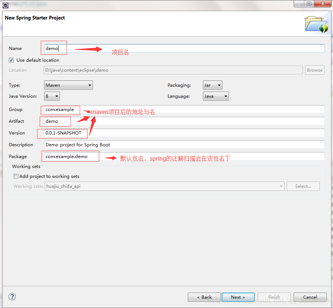Click the Browse button for location
Screen dimensions: 333x308
click(315, 70)
